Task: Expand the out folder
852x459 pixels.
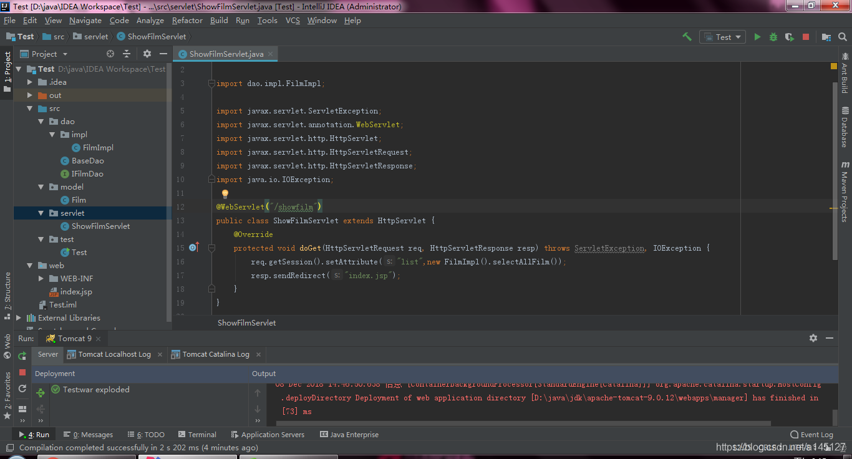Action: (x=29, y=95)
